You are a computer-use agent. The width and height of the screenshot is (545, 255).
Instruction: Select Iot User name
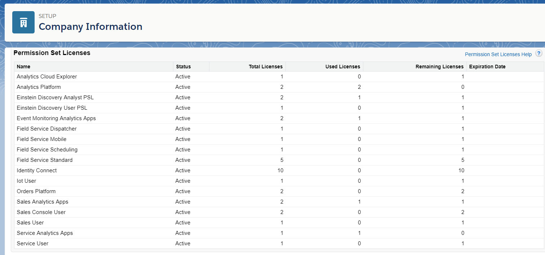tap(26, 181)
